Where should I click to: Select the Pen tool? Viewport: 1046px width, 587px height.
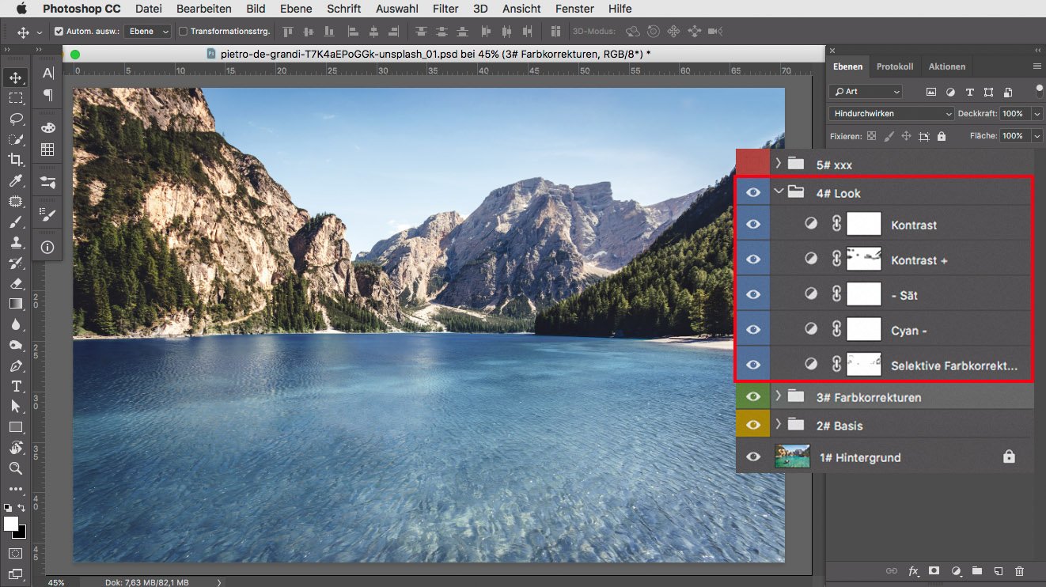16,365
